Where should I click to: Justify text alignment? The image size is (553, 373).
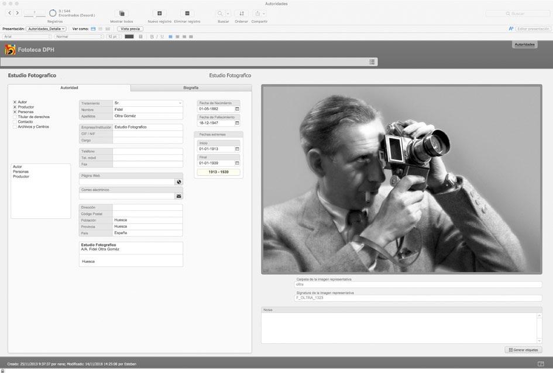[191, 37]
